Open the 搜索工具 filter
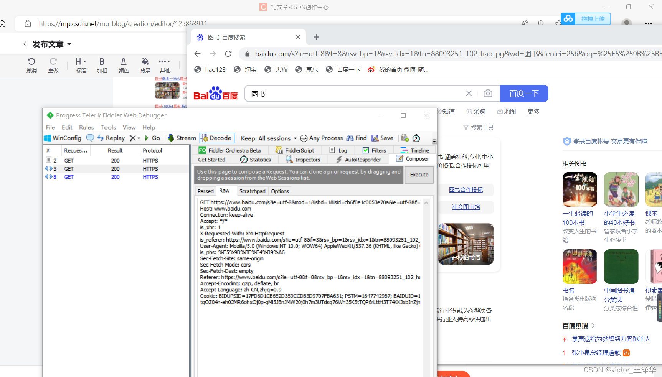Viewport: 662px width, 377px height. click(x=478, y=127)
